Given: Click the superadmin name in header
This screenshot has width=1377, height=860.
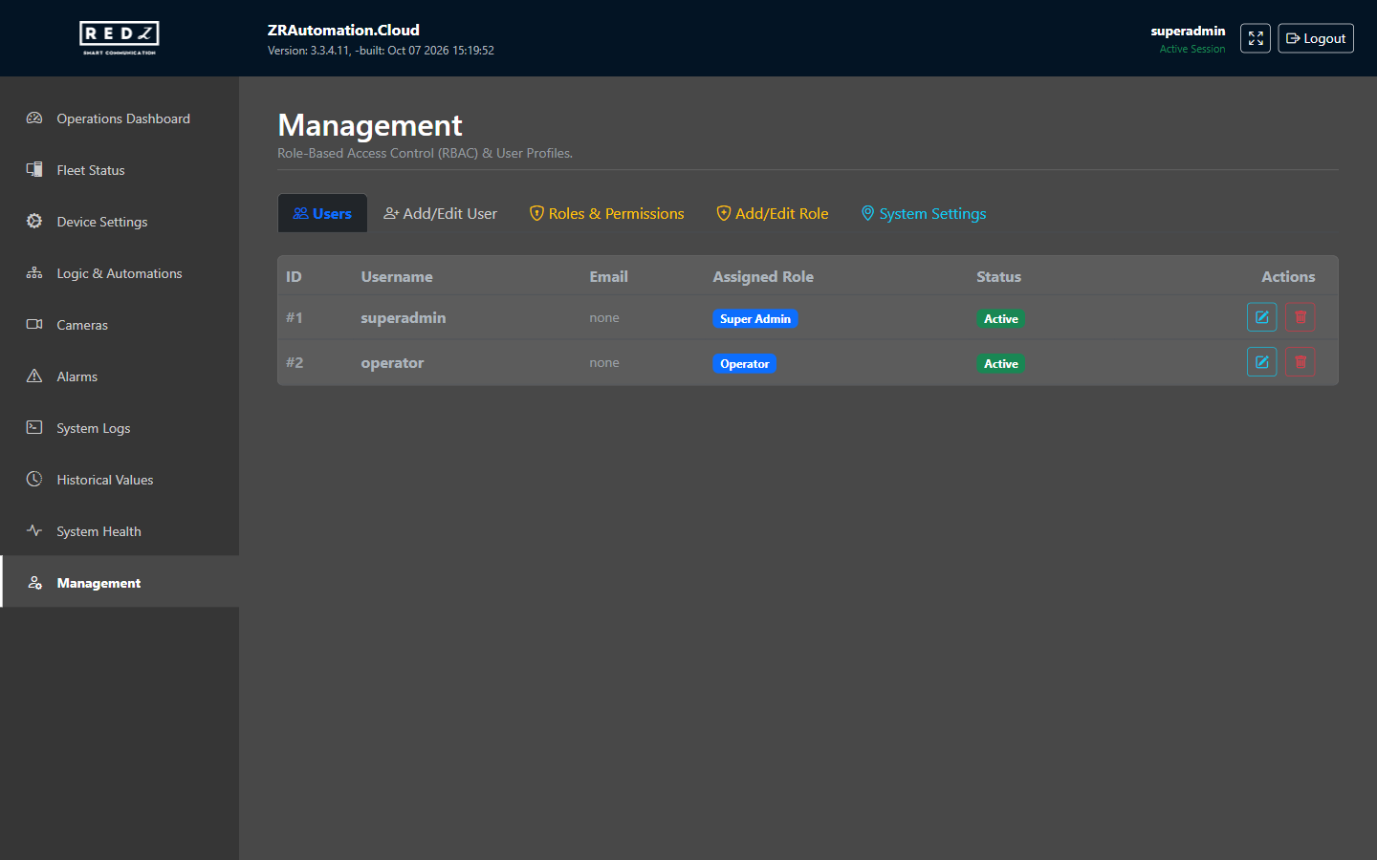Looking at the screenshot, I should 1188,31.
